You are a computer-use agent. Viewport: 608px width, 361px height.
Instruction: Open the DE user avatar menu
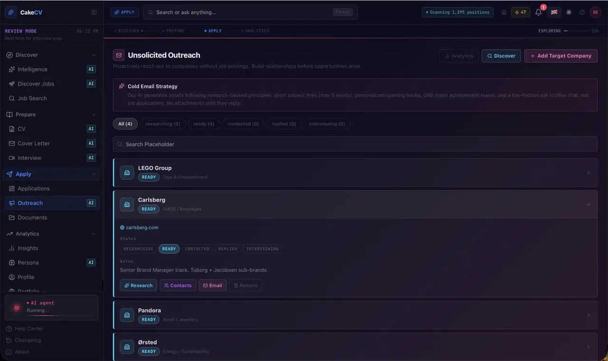click(596, 12)
